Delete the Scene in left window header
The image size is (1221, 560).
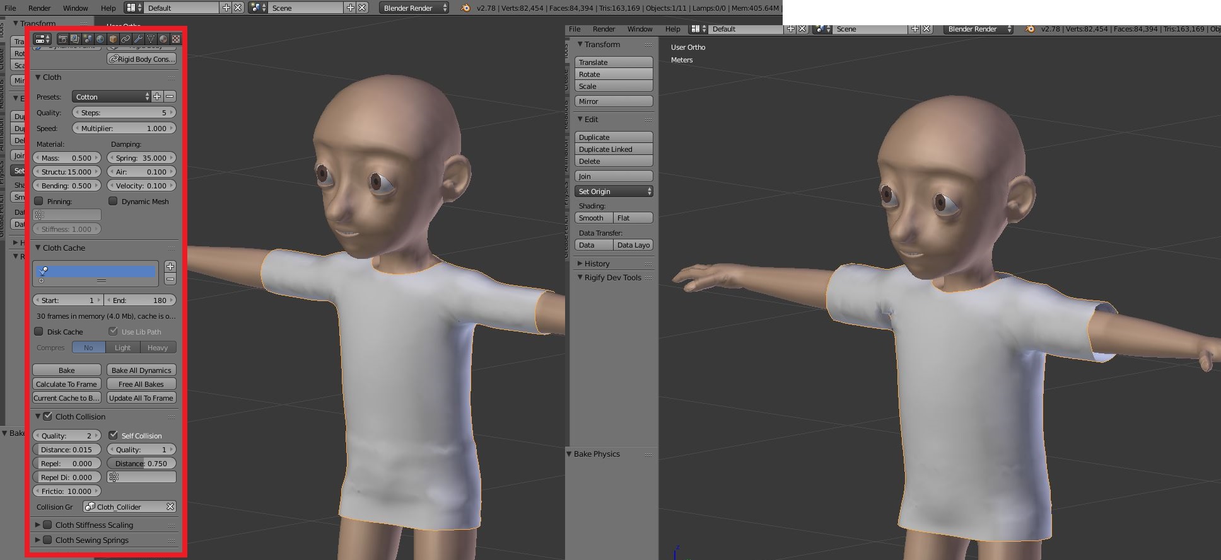(x=362, y=8)
